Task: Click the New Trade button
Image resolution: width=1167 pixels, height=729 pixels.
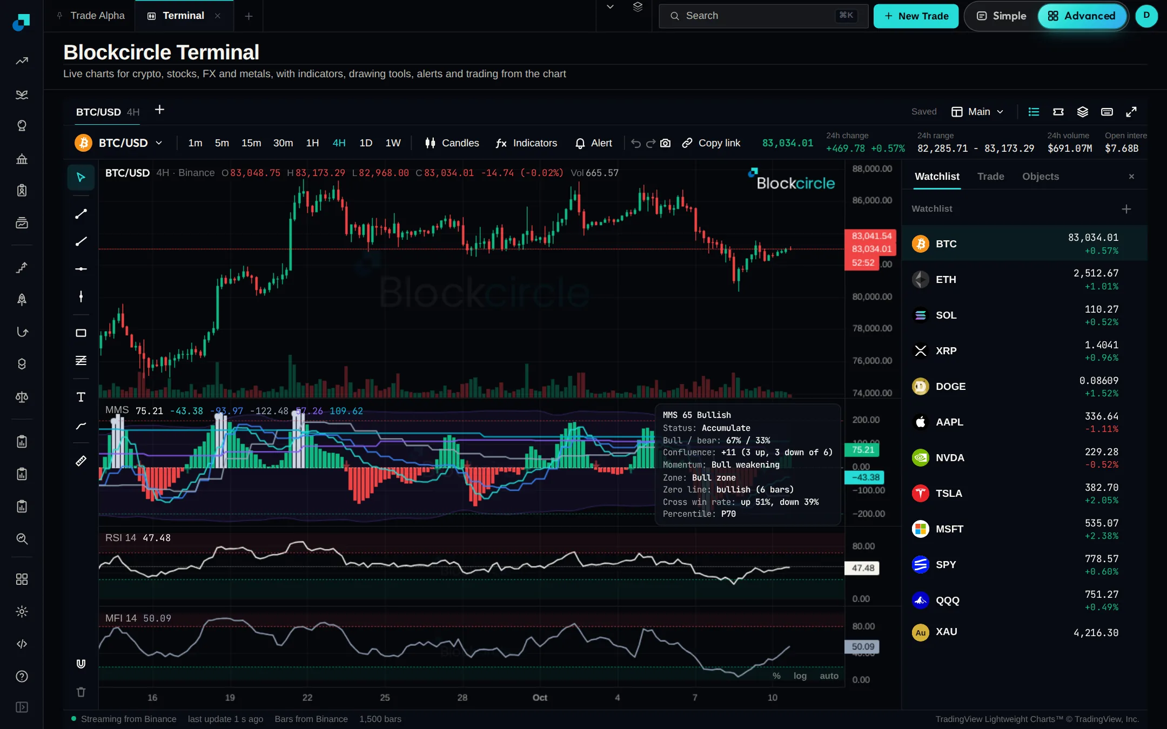Action: coord(916,16)
